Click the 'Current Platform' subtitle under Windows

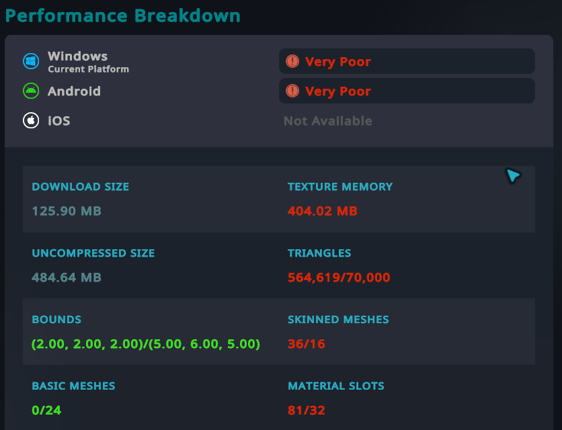pos(88,69)
